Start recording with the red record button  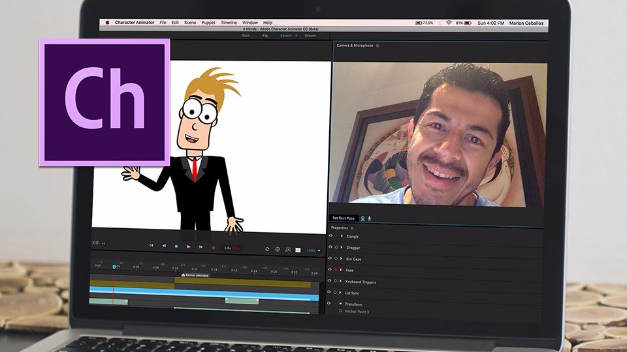[x=214, y=248]
